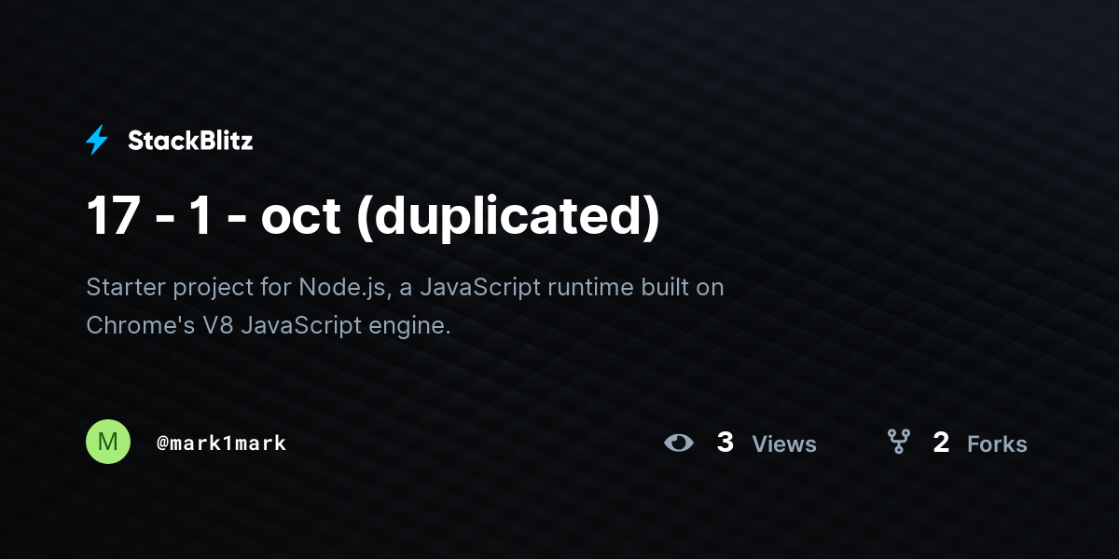The width and height of the screenshot is (1119, 559).
Task: Click the word 'oct' in the title
Action: [300, 216]
